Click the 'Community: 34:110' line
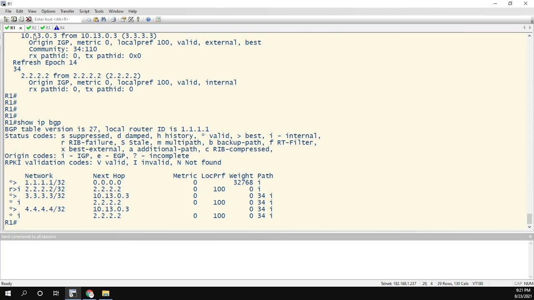 click(63, 49)
